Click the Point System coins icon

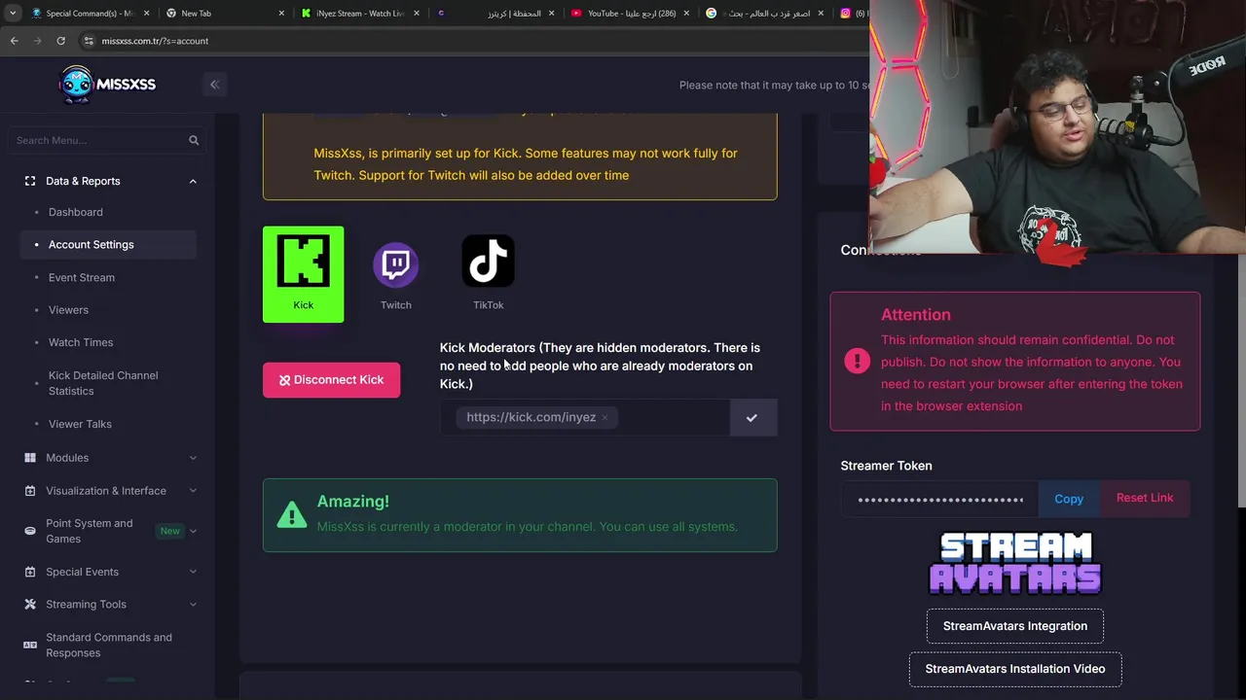pos(29,531)
